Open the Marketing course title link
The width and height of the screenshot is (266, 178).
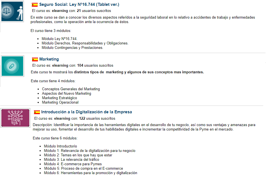click(x=49, y=59)
